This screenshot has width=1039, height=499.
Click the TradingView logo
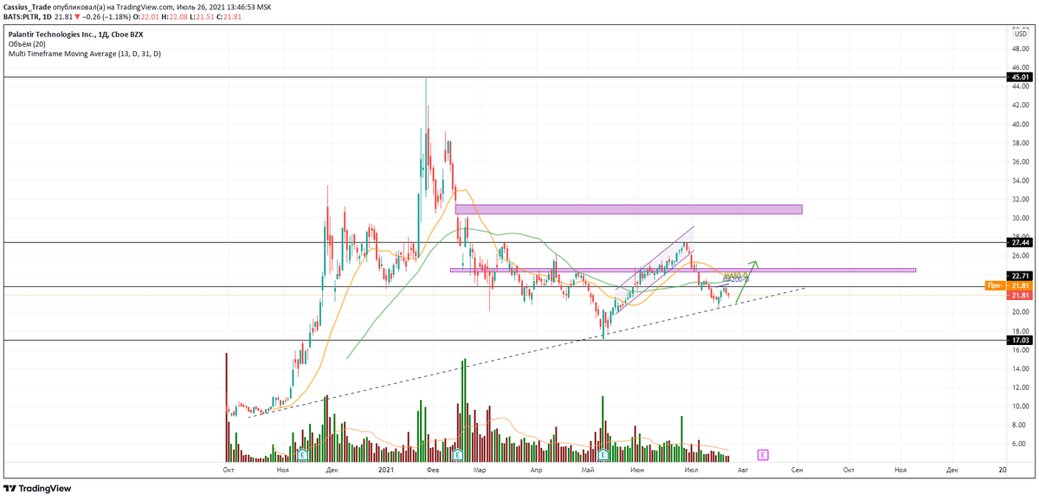[x=38, y=488]
